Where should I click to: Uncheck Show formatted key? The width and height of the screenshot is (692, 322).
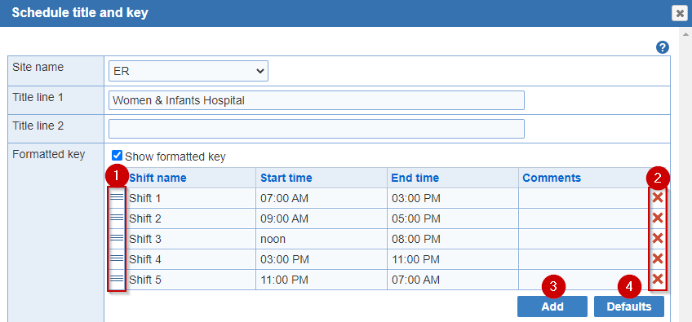(117, 156)
